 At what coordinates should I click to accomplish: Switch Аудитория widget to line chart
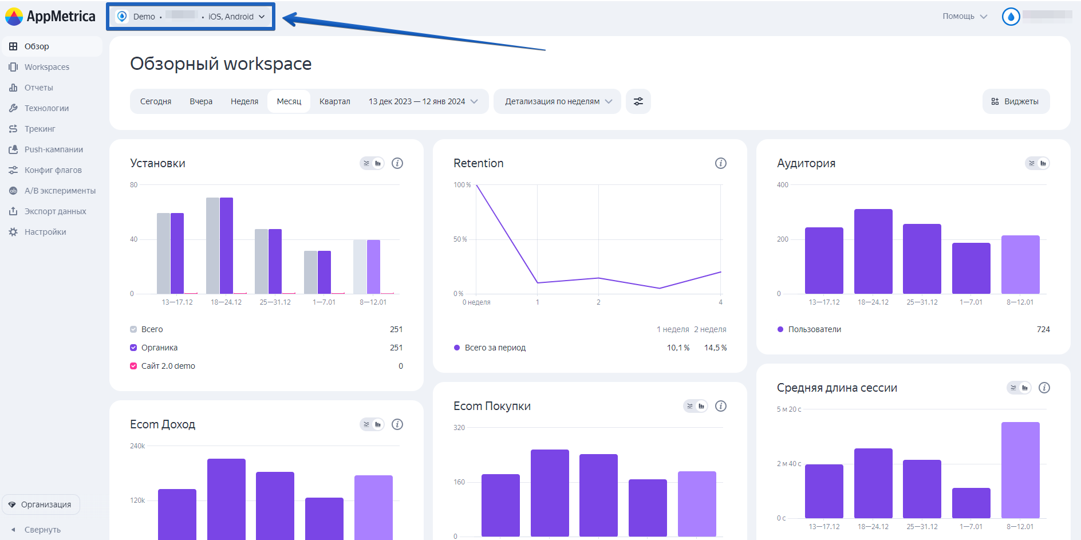[x=1032, y=163]
